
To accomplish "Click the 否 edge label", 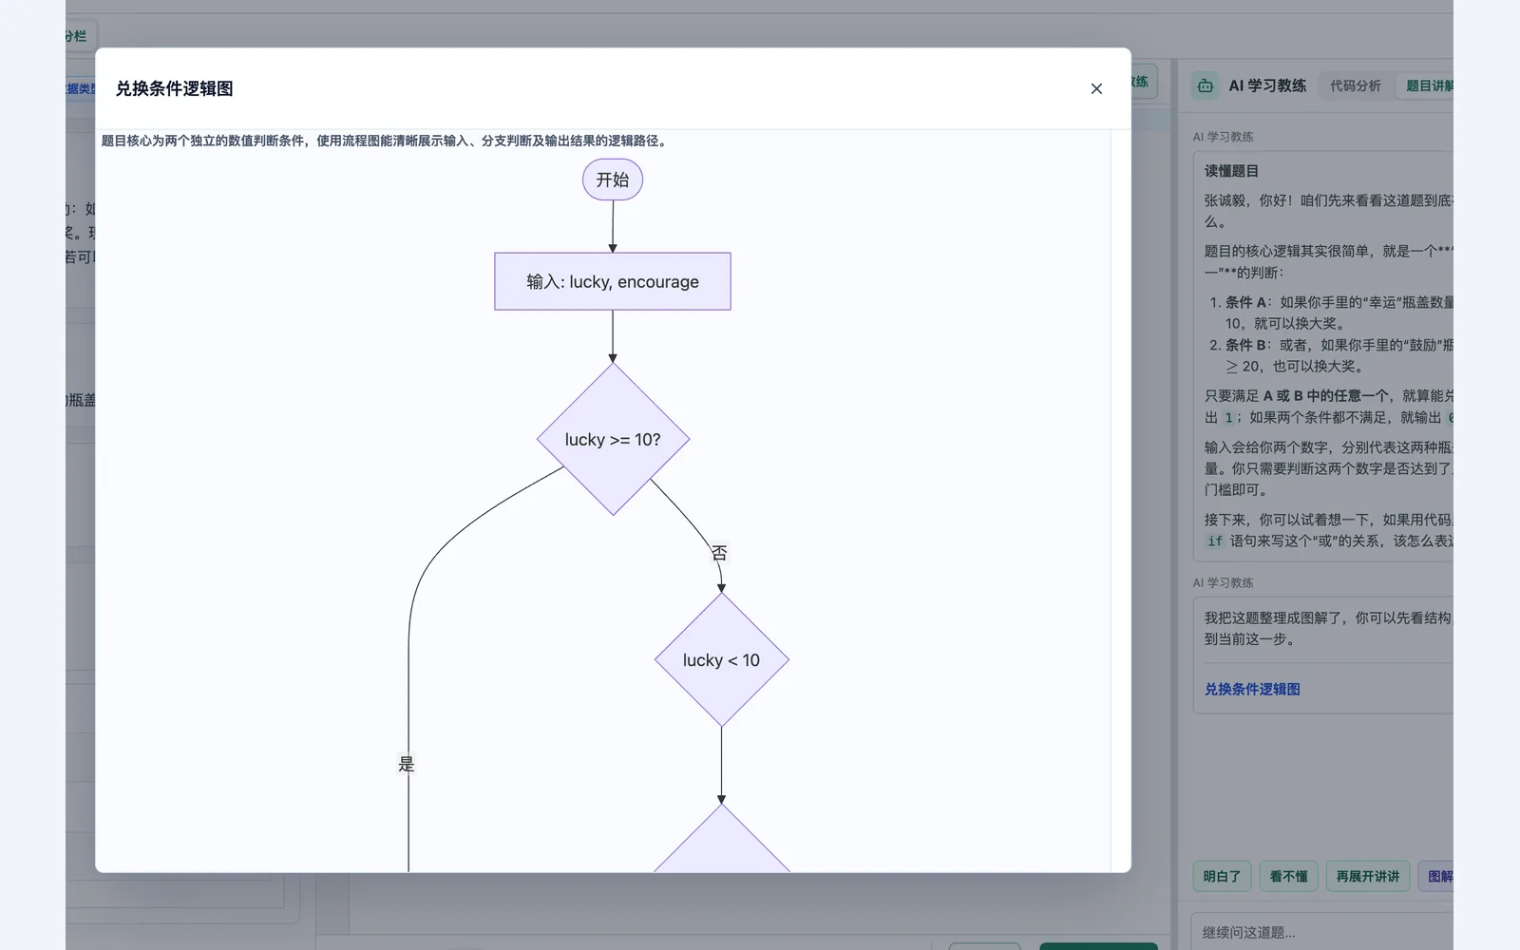I will (719, 553).
